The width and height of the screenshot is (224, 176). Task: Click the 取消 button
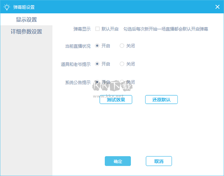[x=159, y=161]
